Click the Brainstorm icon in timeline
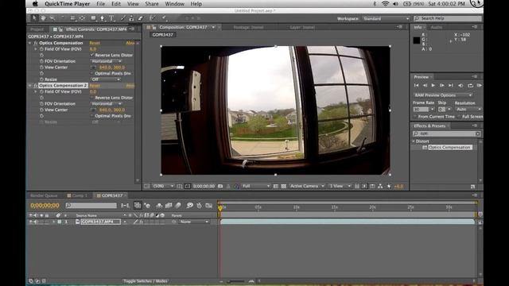This screenshot has width=509, height=286. click(x=190, y=205)
